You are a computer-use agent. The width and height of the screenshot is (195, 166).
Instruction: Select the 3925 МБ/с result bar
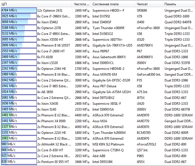click(19, 16)
